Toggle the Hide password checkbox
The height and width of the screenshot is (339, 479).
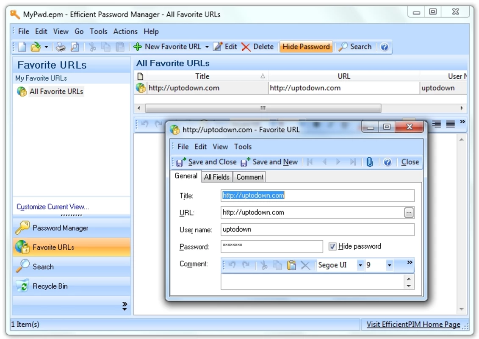(332, 246)
